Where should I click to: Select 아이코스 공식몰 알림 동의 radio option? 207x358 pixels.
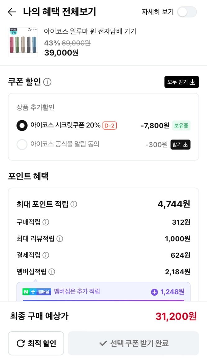click(x=22, y=145)
